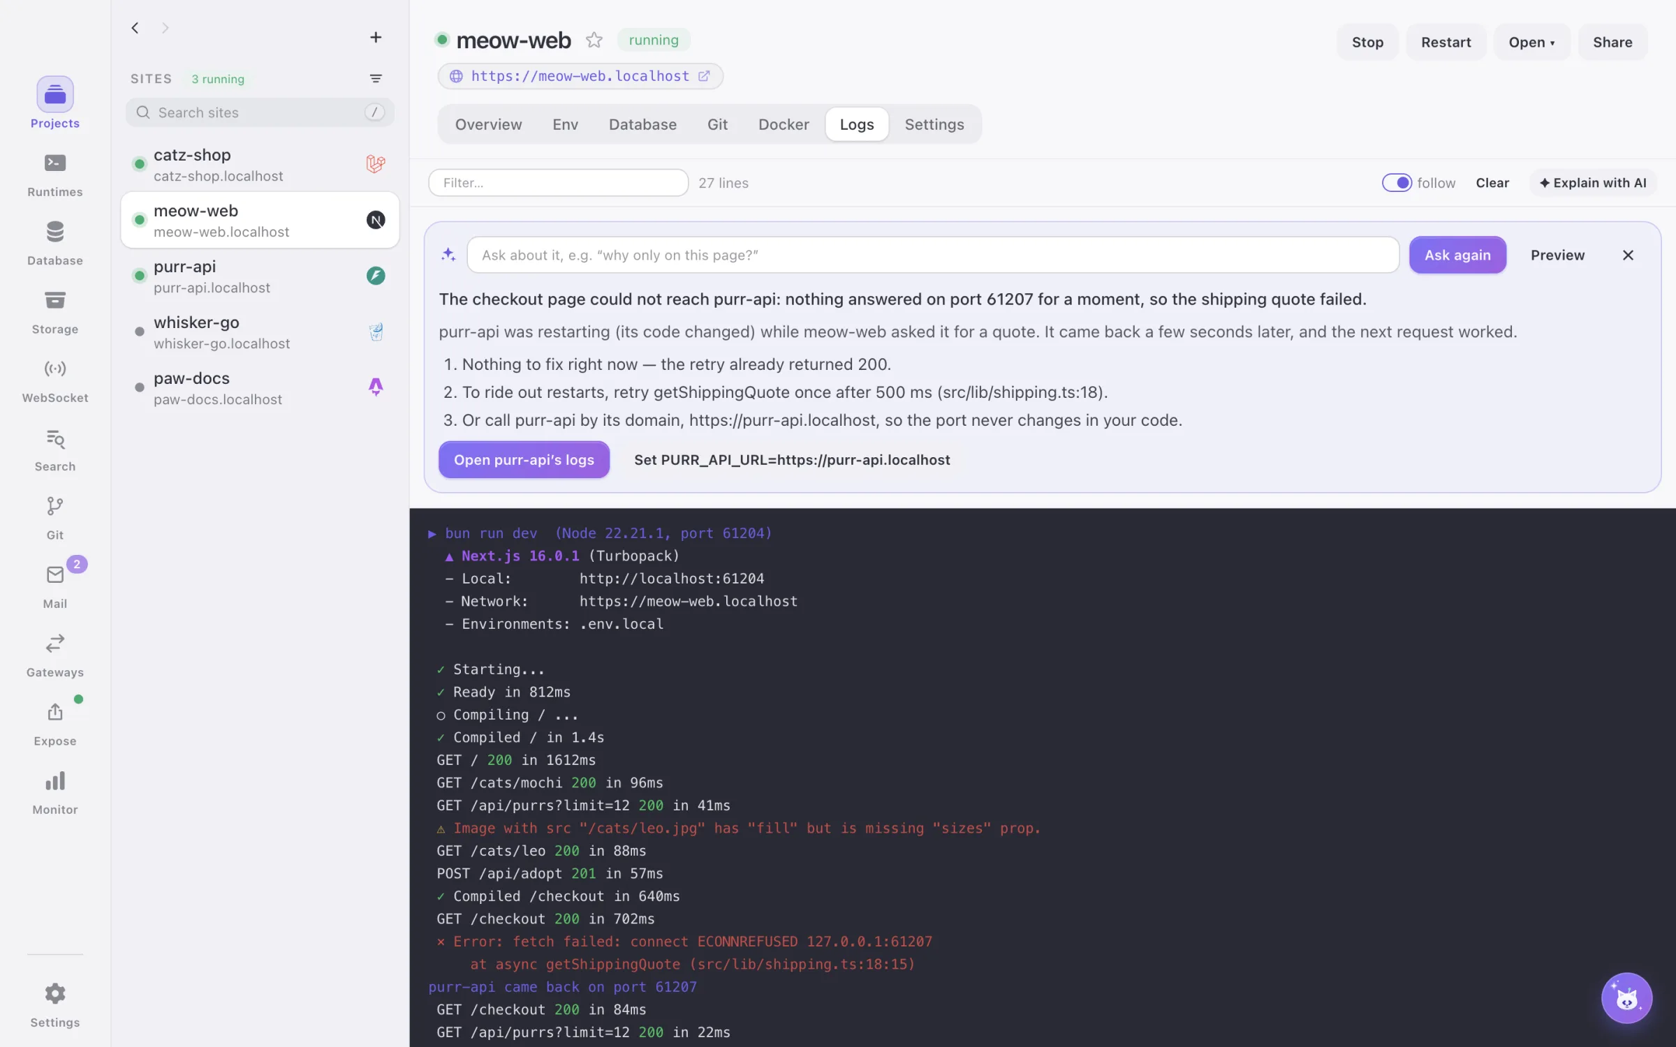This screenshot has width=1676, height=1047.
Task: Open the Projects section in the sidebar
Action: point(54,103)
